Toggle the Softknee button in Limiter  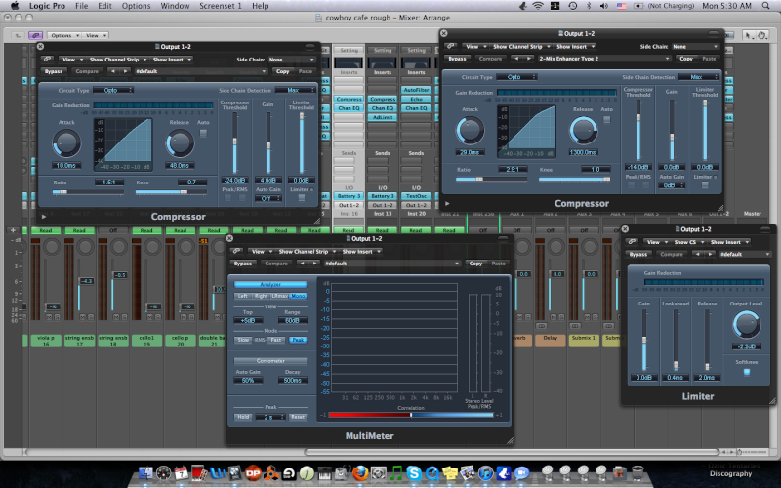pos(746,372)
